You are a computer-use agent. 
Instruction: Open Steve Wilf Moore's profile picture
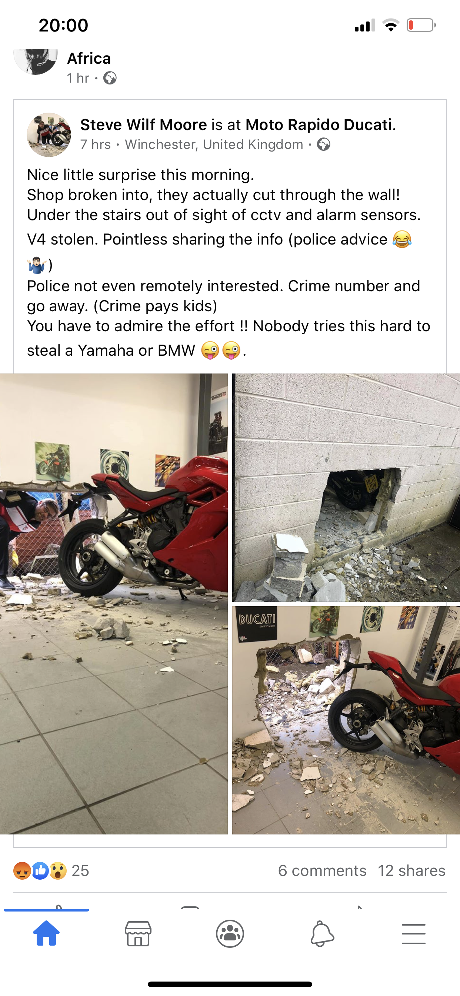tap(49, 135)
